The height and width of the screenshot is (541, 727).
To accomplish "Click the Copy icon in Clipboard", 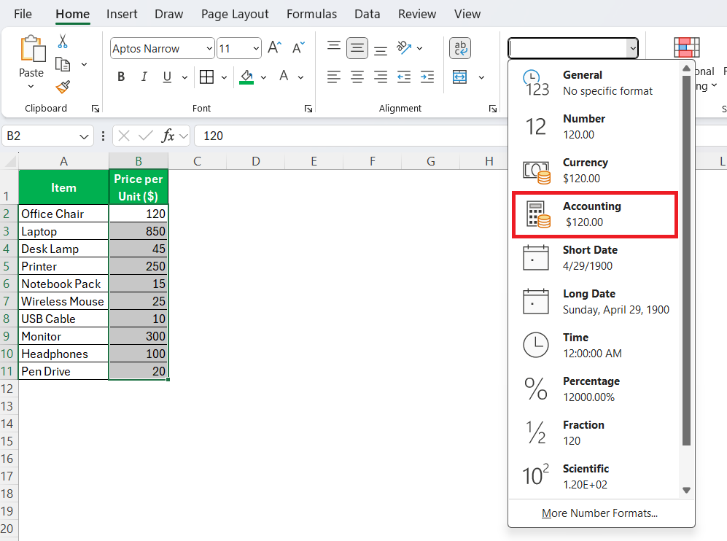I will [x=63, y=64].
